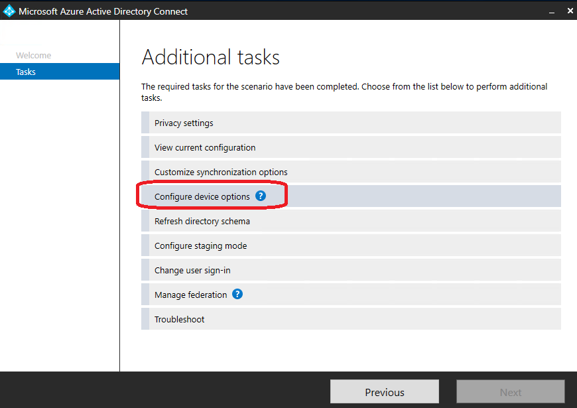577x408 pixels.
Task: Click the help icon beside Manage federation
Action: point(237,294)
